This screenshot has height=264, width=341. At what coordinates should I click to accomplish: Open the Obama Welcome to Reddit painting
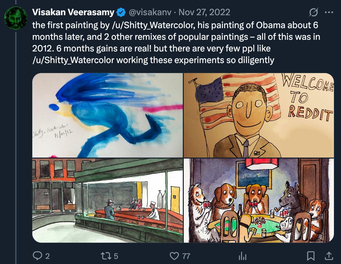259,115
